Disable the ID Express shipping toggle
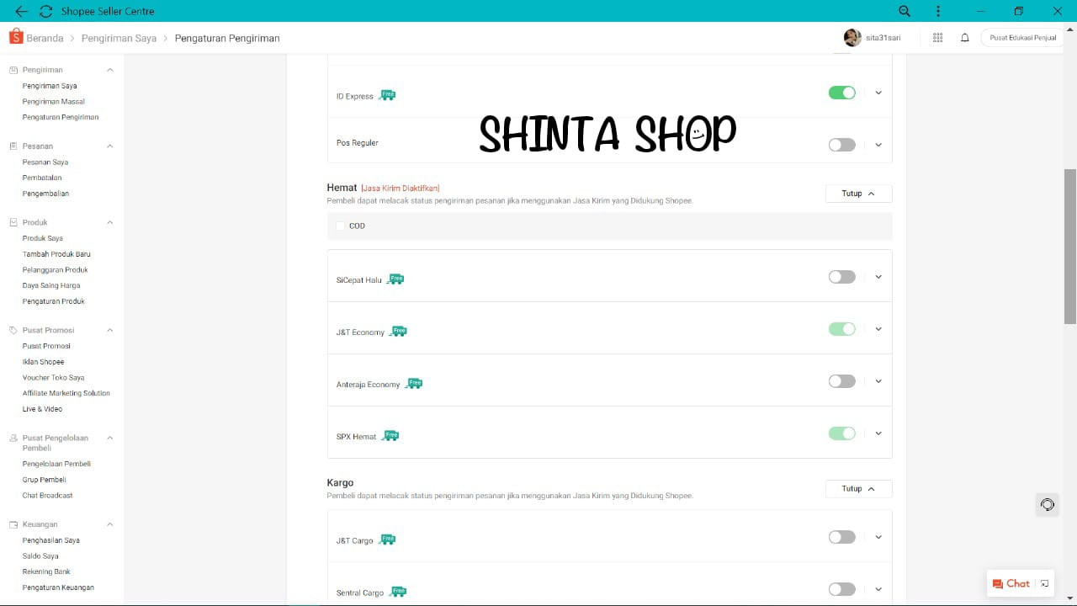 (842, 93)
